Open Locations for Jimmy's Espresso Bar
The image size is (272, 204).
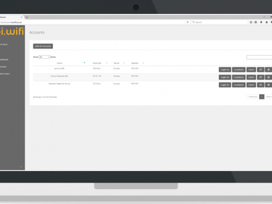point(238,77)
